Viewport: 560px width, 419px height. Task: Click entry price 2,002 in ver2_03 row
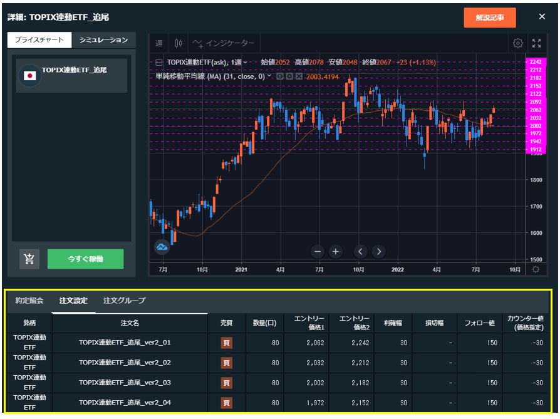315,383
